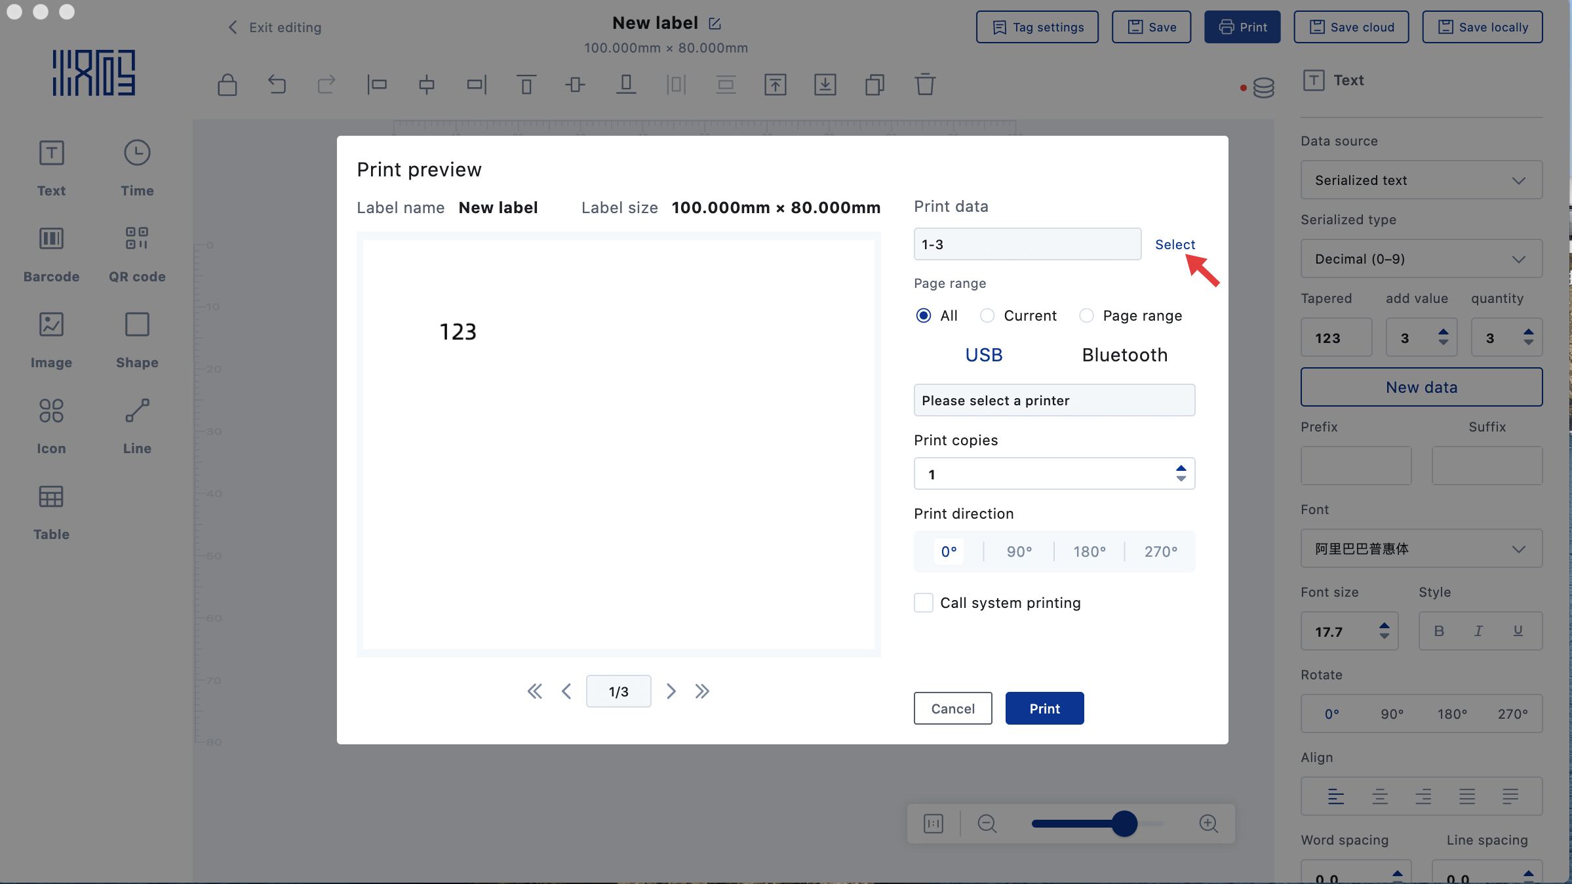1572x884 pixels.
Task: Click the delete trash icon
Action: click(925, 85)
